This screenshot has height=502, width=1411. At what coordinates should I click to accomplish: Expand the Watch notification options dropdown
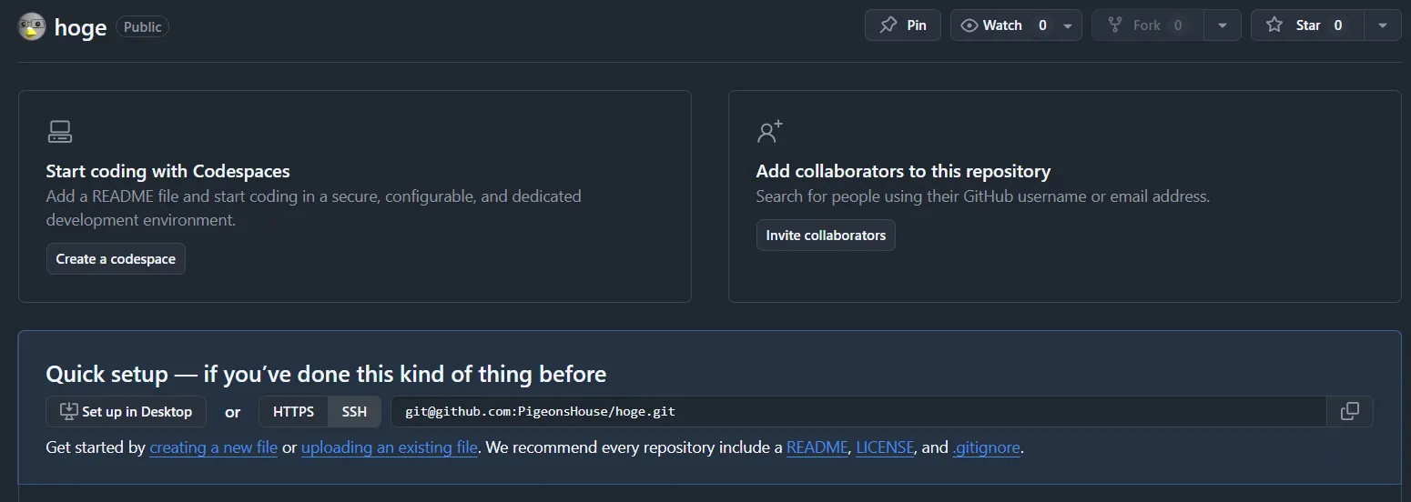click(1068, 25)
